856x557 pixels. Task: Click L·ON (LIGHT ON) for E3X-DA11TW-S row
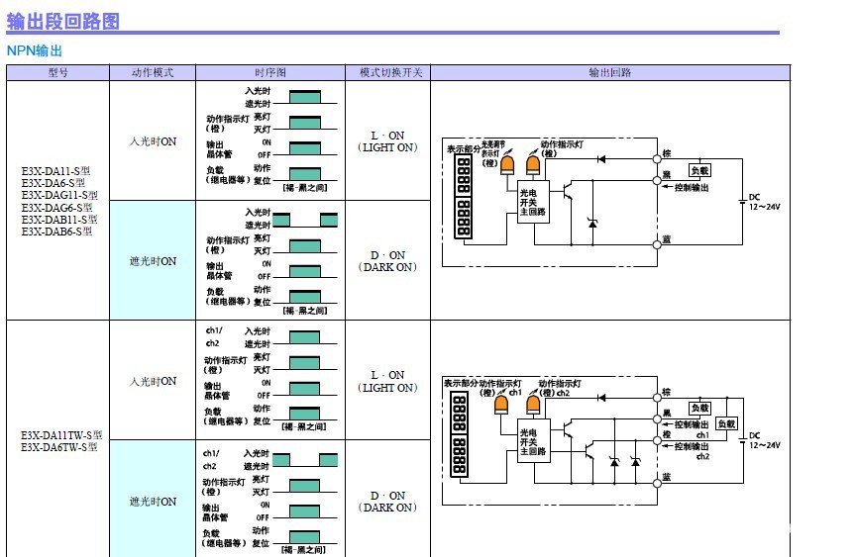[x=387, y=381]
